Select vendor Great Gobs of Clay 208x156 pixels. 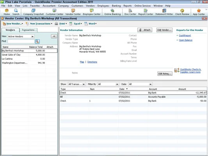pyautogui.click(x=29, y=55)
